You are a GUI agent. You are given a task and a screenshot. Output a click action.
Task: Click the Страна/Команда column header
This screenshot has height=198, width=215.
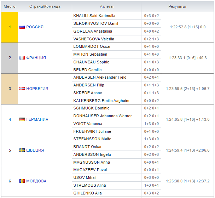click(45, 7)
